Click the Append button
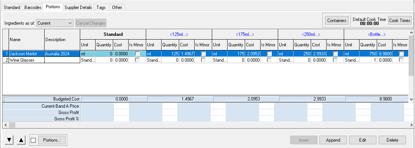Image resolution: width=415 pixels, height=148 pixels. (x=333, y=140)
